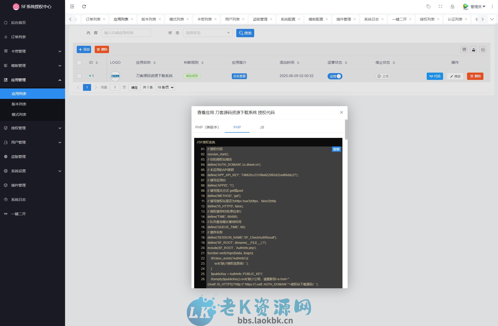Click the 系统日志 sidebar icon
This screenshot has height=326, width=498.
click(x=6, y=199)
